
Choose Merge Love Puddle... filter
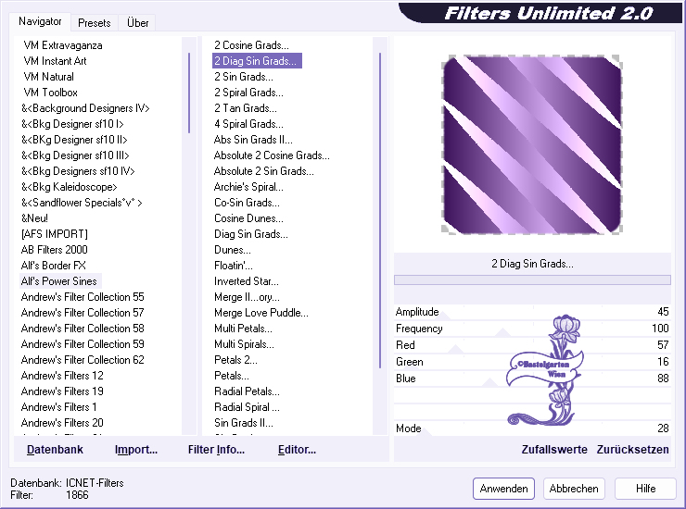[261, 313]
